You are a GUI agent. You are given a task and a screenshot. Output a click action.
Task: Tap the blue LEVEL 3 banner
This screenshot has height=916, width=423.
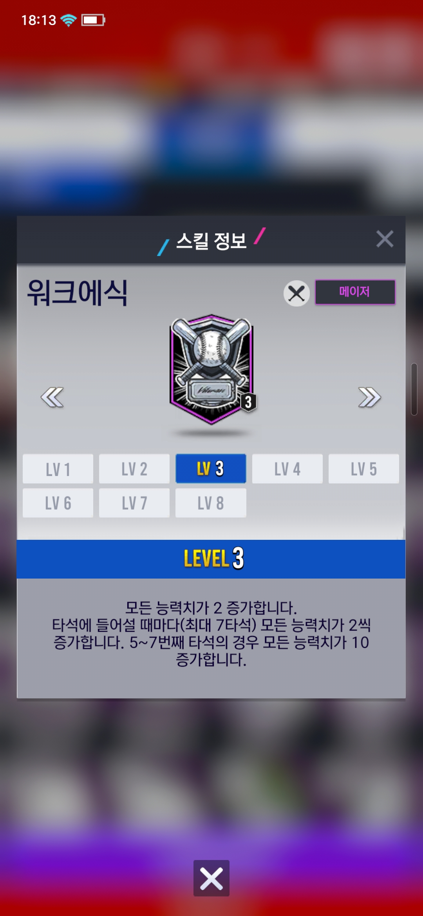[x=211, y=559]
